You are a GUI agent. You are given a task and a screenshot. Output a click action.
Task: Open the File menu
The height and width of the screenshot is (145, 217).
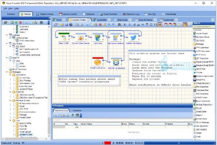coord(5,8)
